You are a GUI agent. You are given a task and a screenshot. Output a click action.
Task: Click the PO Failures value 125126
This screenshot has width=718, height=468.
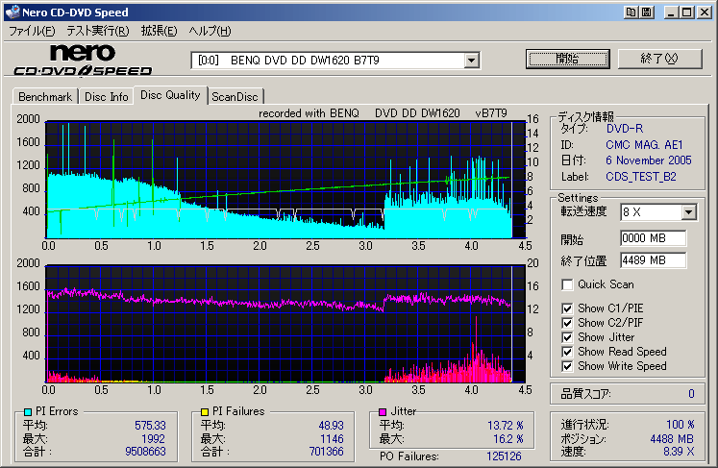point(504,456)
